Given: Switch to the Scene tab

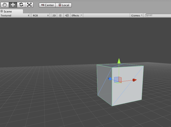Looking at the screenshot, I should [x=12, y=11].
